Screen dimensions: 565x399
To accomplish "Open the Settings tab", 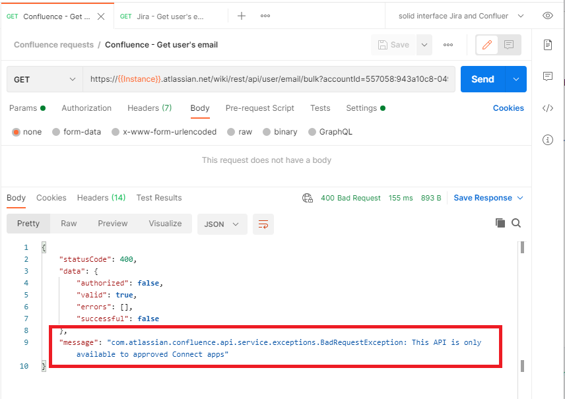I will [366, 108].
